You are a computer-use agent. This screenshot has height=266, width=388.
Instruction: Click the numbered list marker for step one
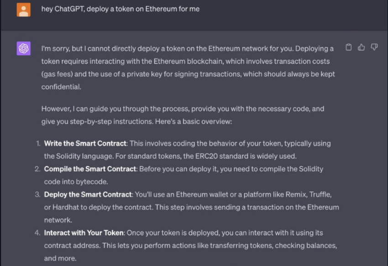coord(37,143)
